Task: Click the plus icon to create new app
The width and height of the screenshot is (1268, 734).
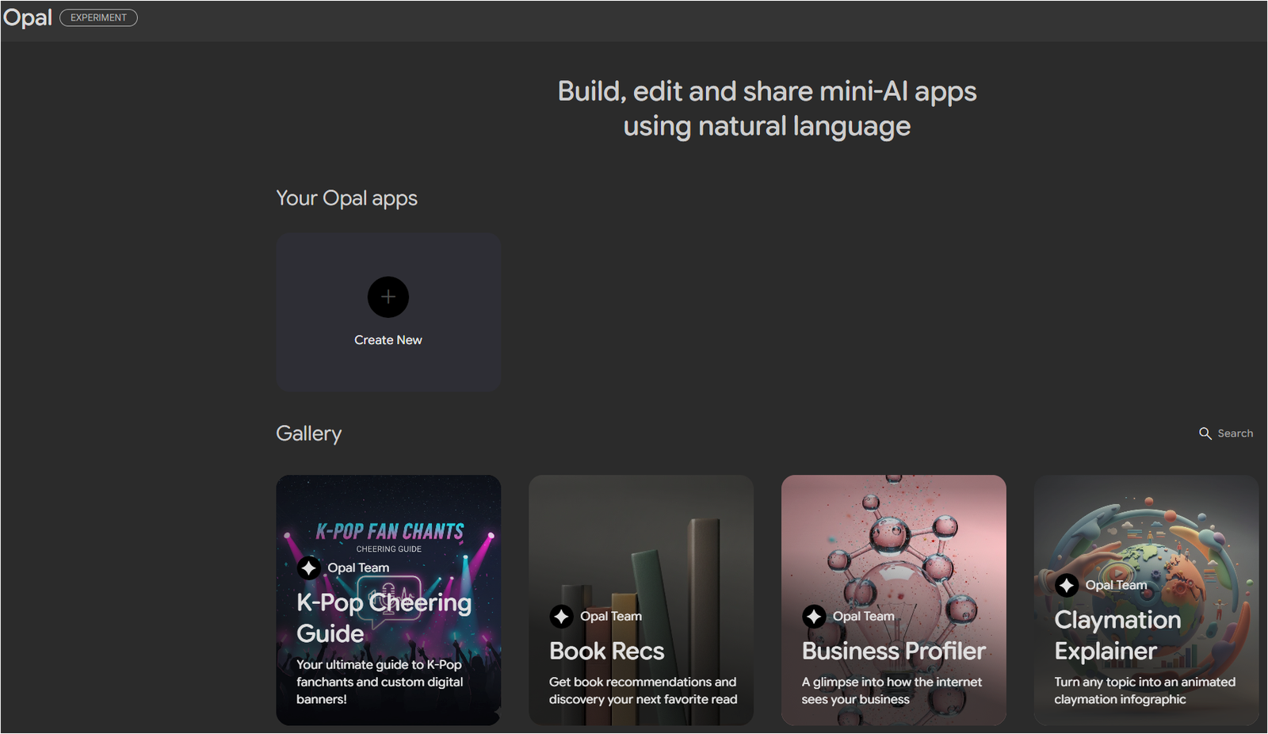Action: click(x=388, y=297)
